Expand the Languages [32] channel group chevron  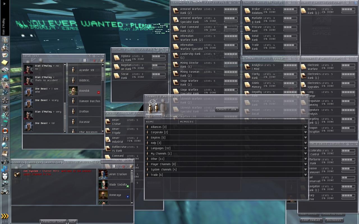(305, 148)
